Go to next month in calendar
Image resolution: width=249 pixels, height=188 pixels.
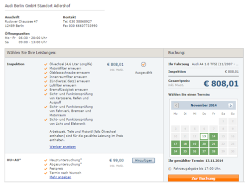[x=231, y=105]
